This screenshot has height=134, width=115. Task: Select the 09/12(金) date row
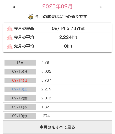pyautogui.click(x=57, y=98)
